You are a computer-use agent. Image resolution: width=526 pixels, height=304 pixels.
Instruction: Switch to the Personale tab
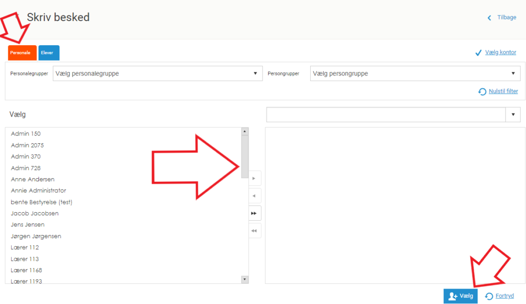tap(22, 53)
